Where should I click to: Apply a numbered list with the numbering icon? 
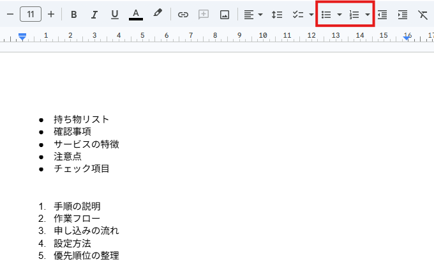pyautogui.click(x=354, y=15)
